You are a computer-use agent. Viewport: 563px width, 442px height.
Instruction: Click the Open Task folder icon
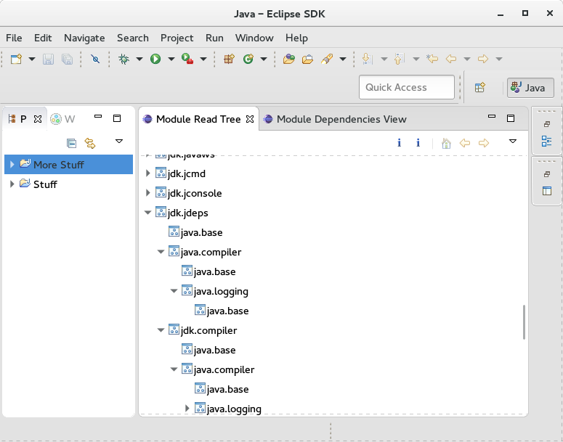tap(307, 59)
